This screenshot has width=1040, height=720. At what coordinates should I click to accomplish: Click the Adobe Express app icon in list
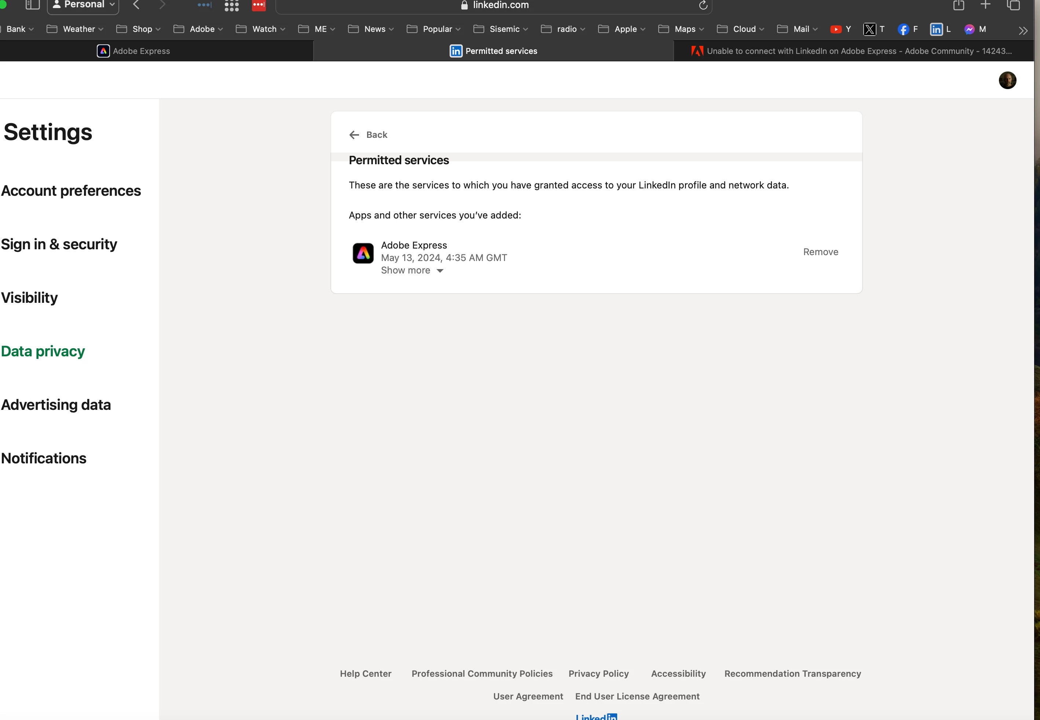363,253
